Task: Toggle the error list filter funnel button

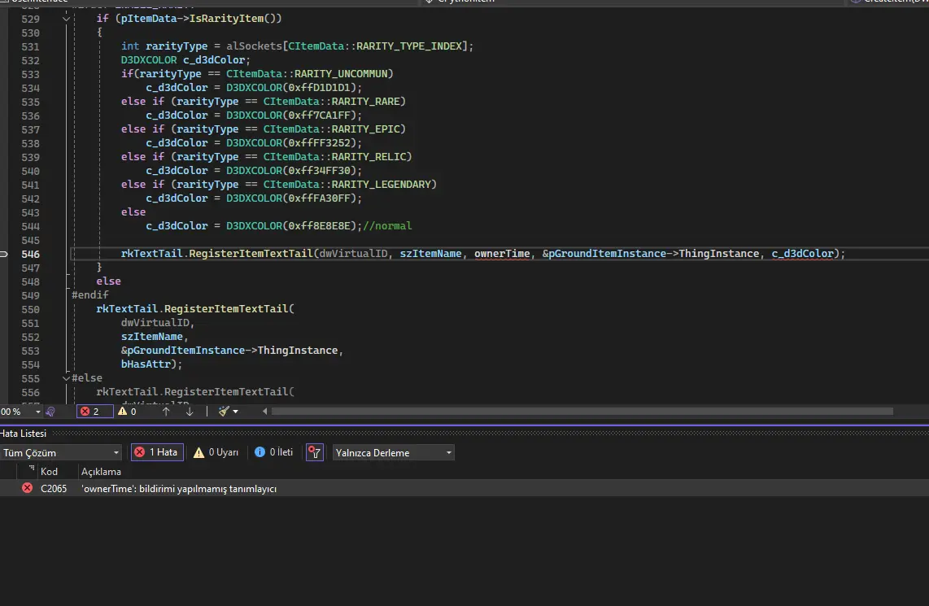Action: pyautogui.click(x=315, y=452)
